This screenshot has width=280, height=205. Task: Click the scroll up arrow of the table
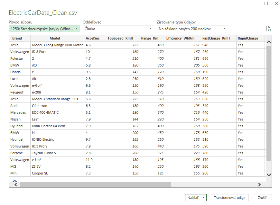[269, 42]
